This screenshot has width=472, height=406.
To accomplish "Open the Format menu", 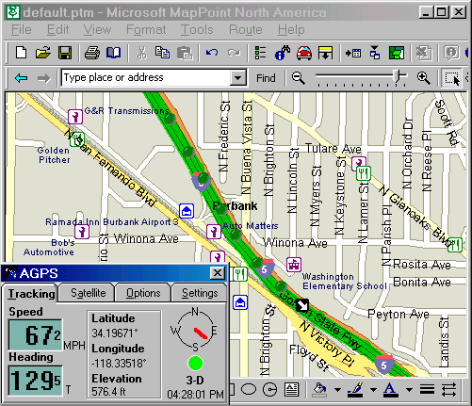I will tap(146, 30).
